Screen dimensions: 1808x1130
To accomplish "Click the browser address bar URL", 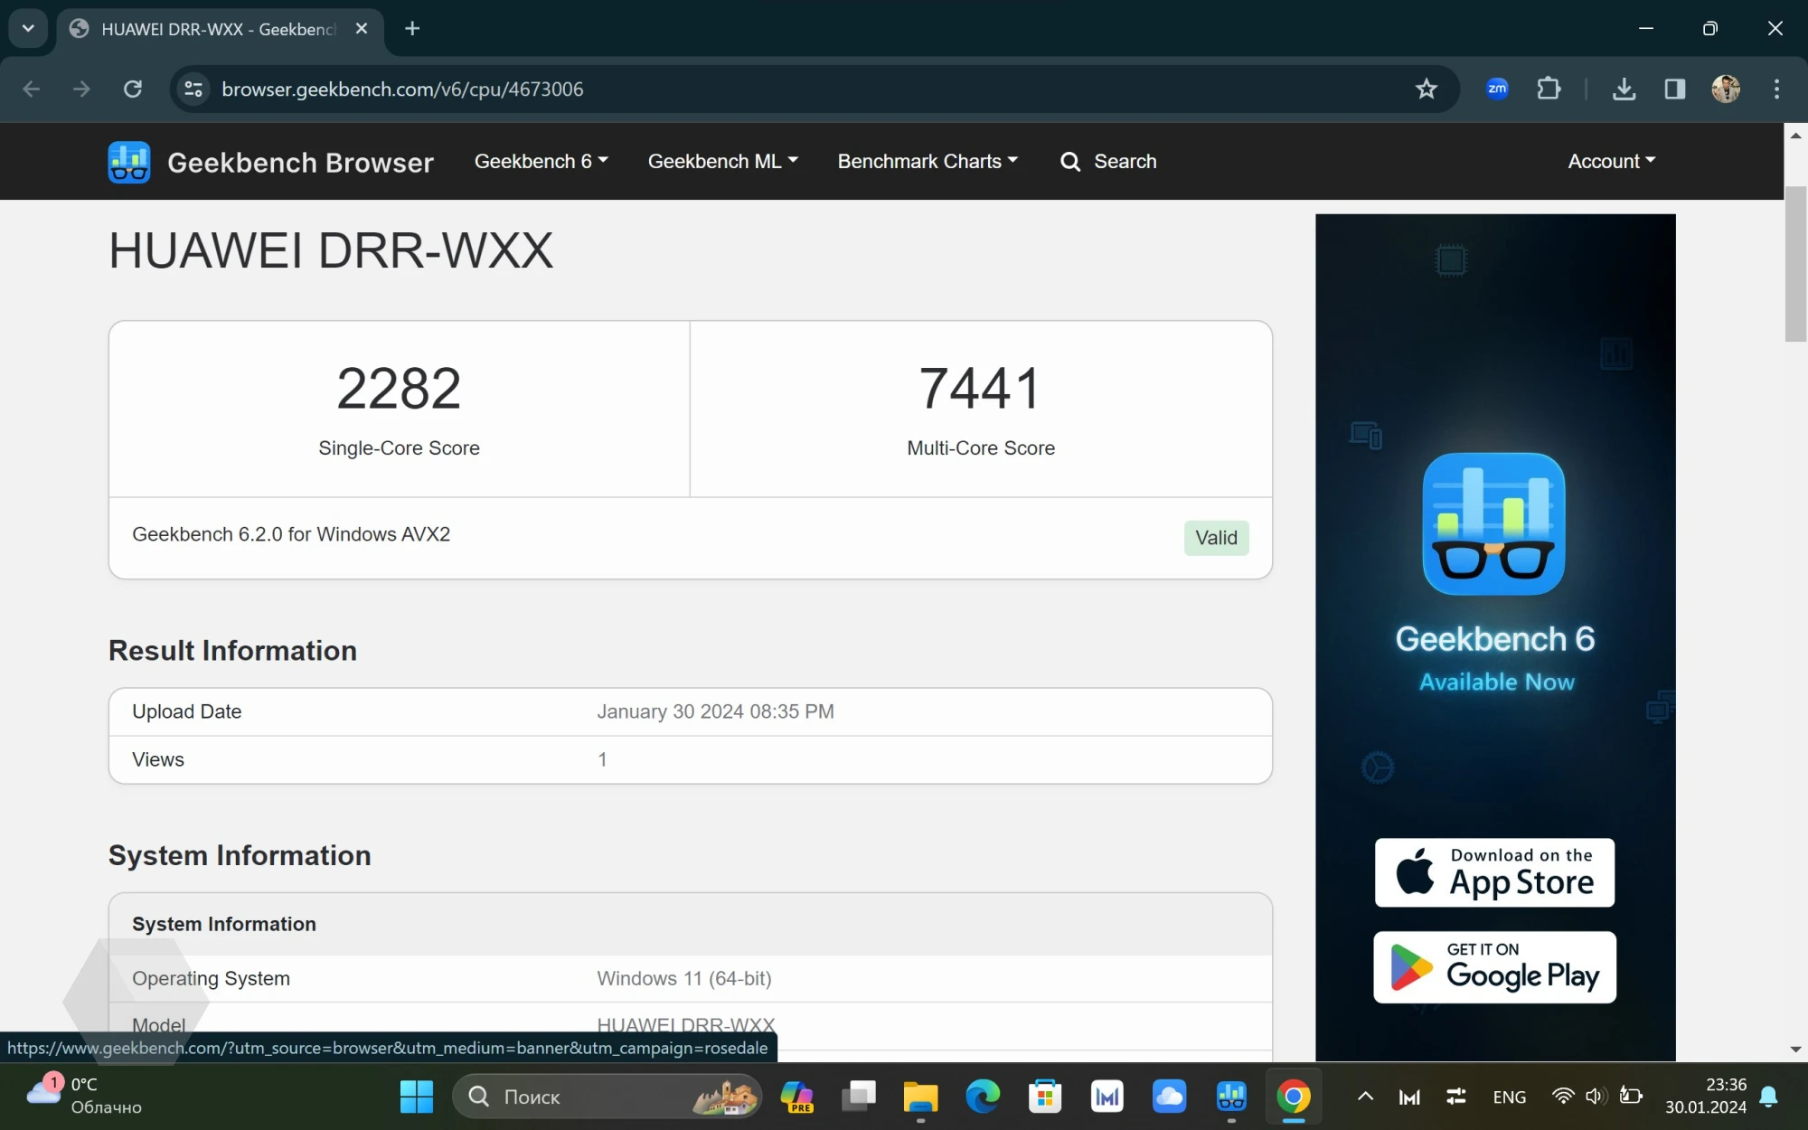I will (402, 89).
